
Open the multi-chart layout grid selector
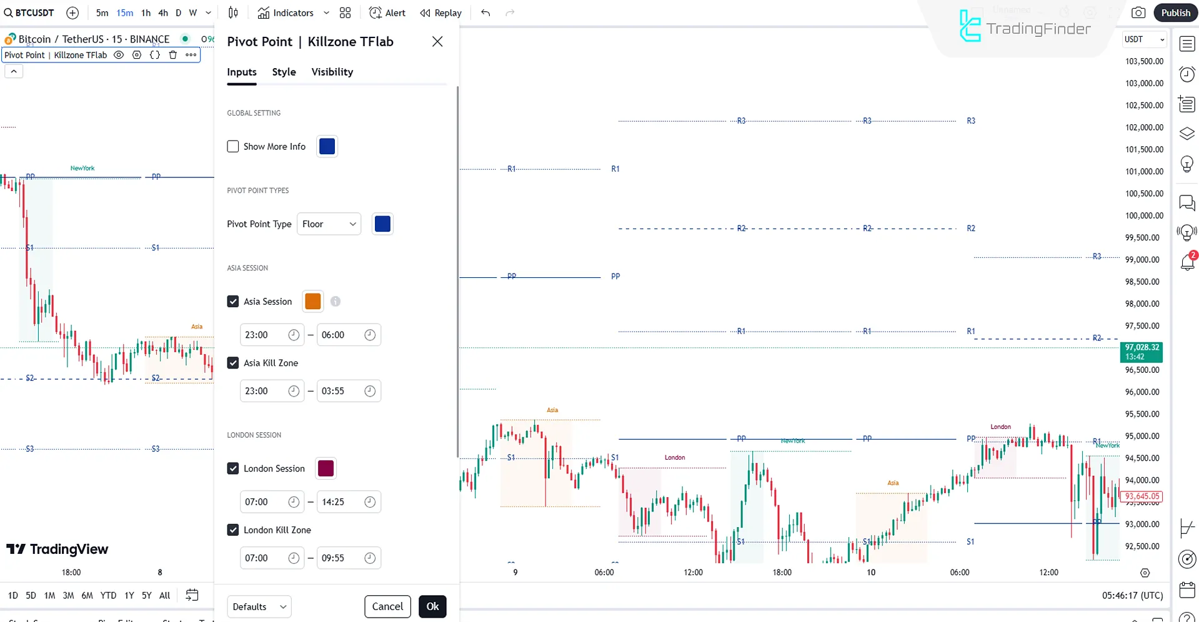(345, 12)
